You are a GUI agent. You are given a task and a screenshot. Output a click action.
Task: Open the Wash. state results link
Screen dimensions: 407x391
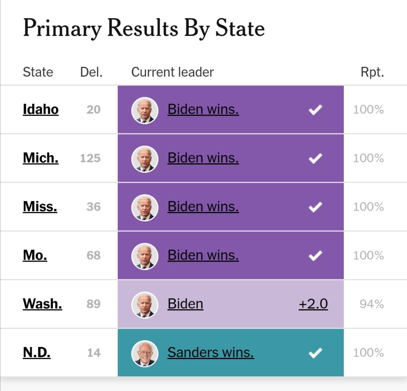click(43, 304)
